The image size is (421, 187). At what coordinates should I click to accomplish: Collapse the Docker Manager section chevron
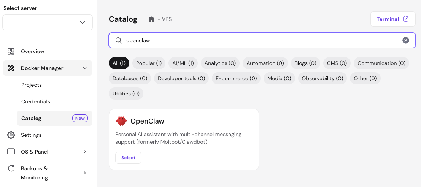point(84,68)
